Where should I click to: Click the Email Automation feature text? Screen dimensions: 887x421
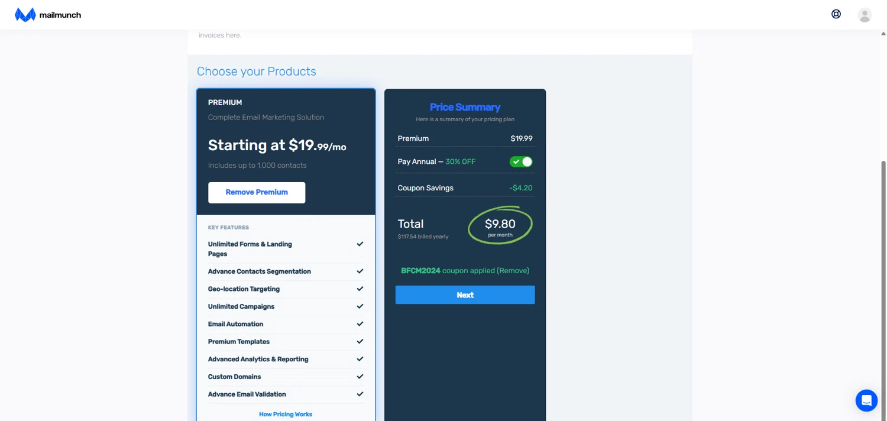click(235, 324)
